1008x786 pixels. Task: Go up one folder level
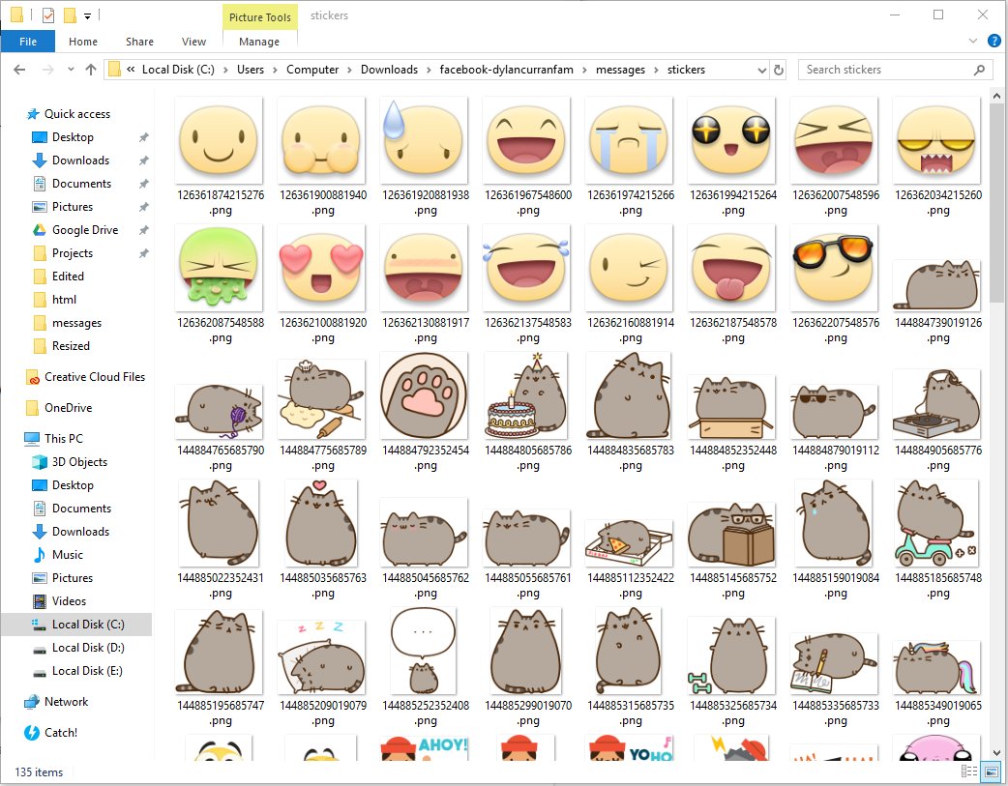pos(91,70)
